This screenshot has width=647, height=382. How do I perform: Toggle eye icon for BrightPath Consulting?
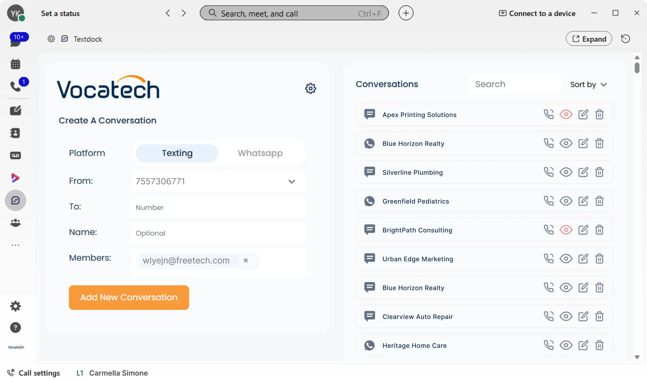(x=566, y=230)
